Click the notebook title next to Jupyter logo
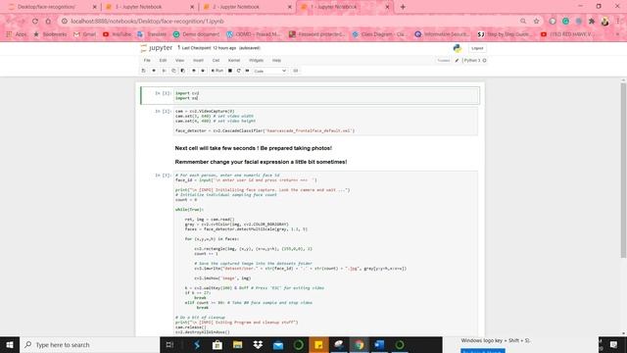The image size is (627, 353). (x=178, y=48)
